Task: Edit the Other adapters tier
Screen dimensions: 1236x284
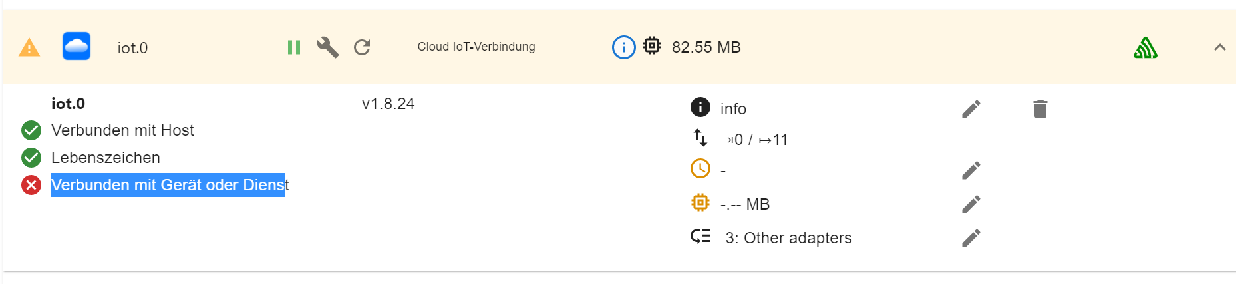Action: pyautogui.click(x=971, y=238)
